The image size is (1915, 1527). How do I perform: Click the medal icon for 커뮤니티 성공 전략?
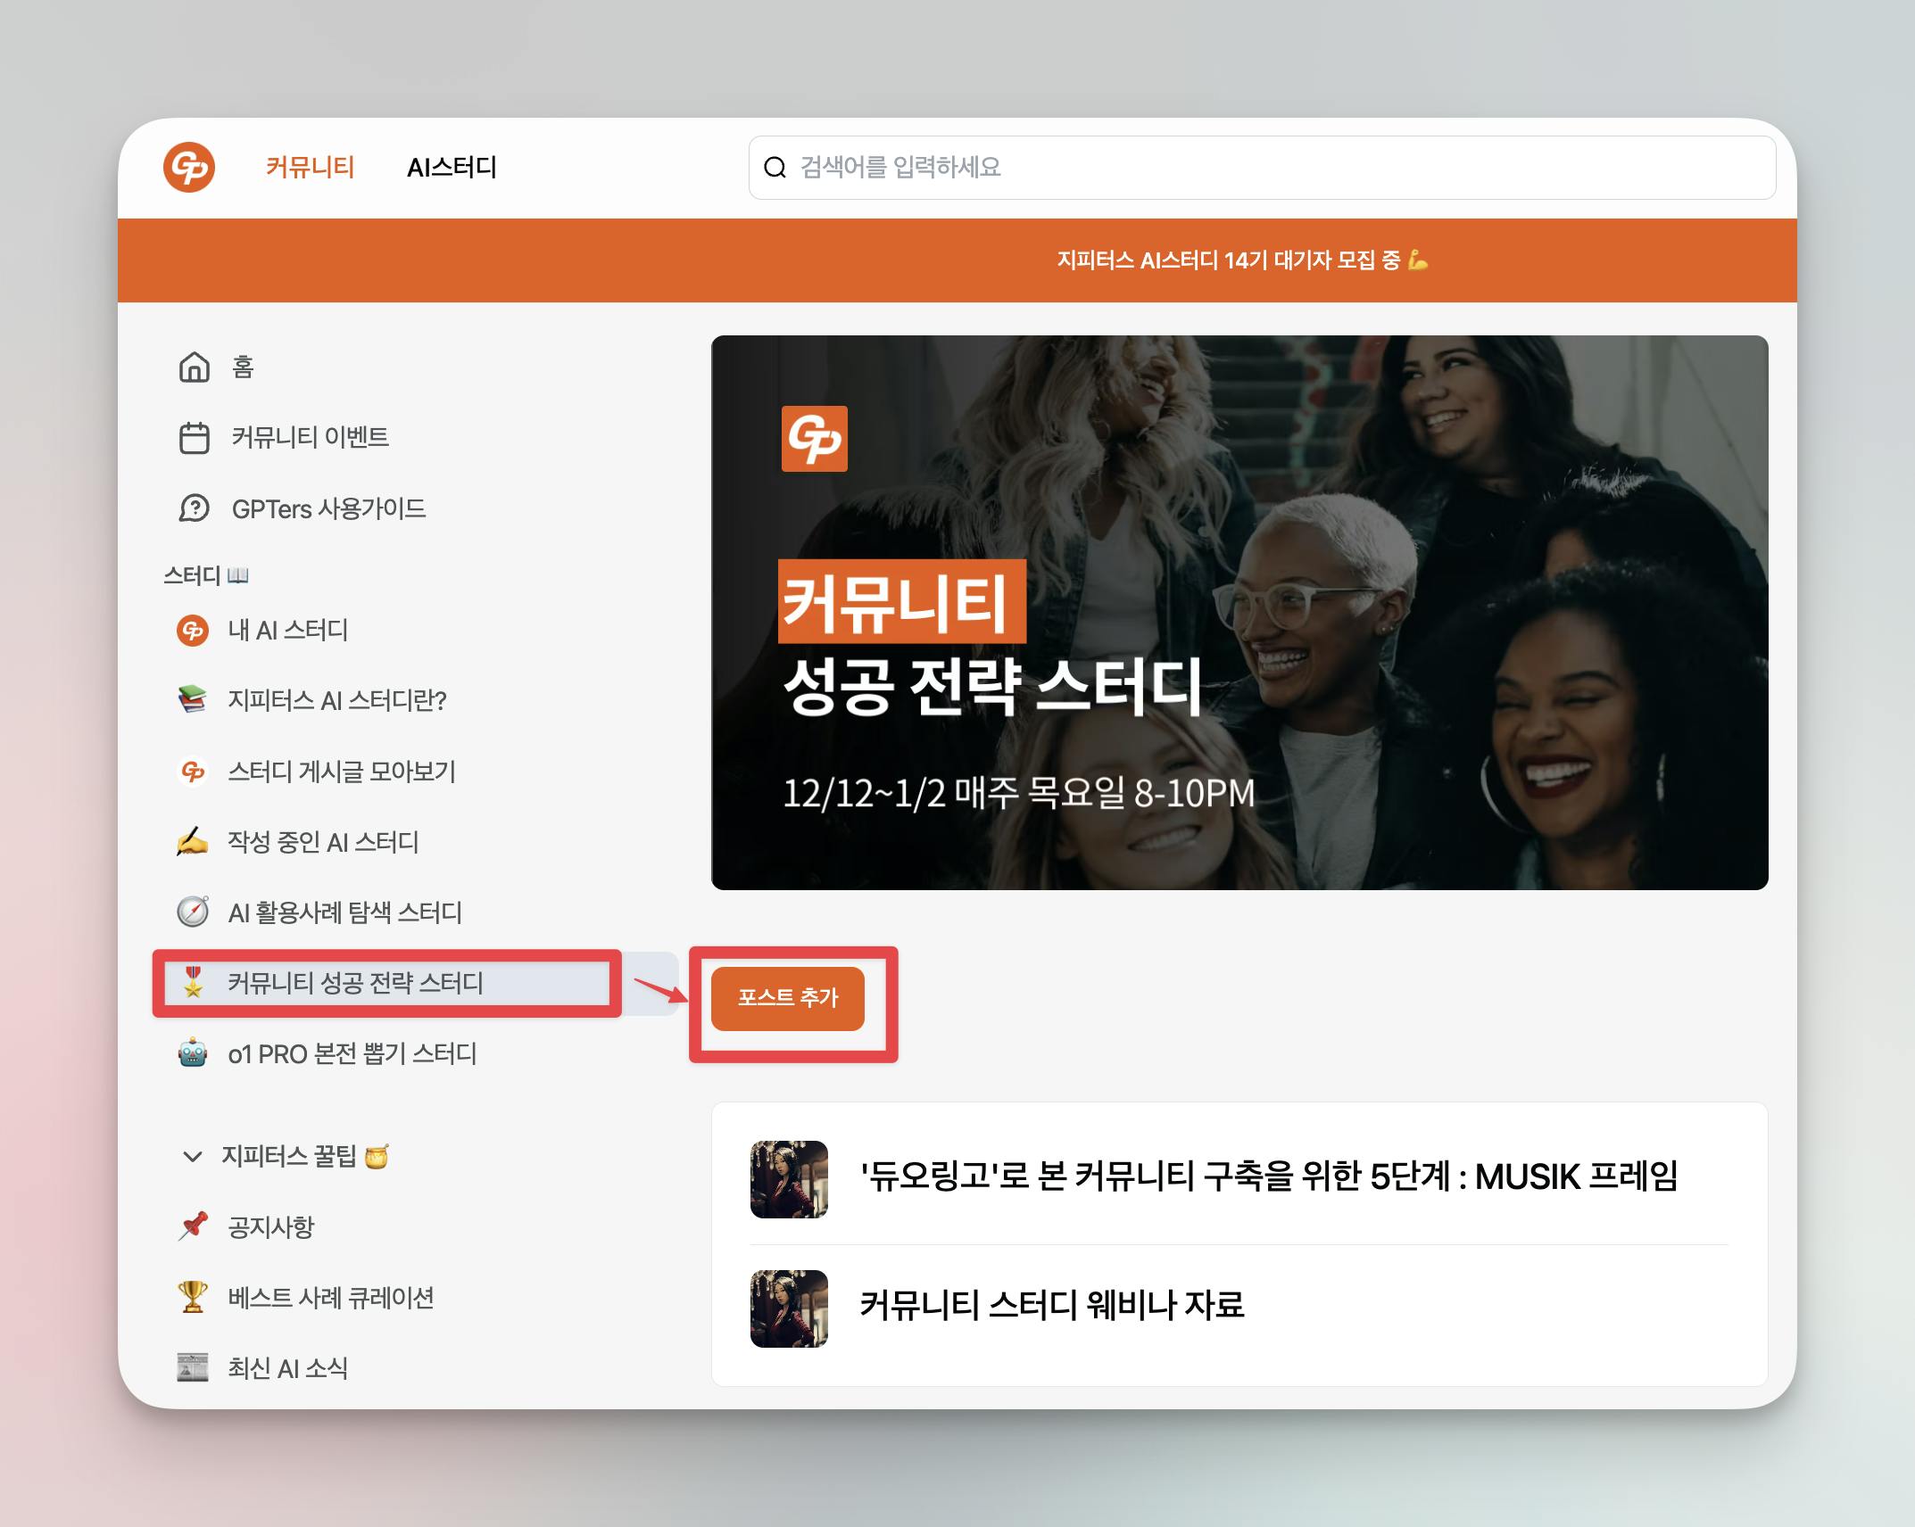(x=193, y=982)
